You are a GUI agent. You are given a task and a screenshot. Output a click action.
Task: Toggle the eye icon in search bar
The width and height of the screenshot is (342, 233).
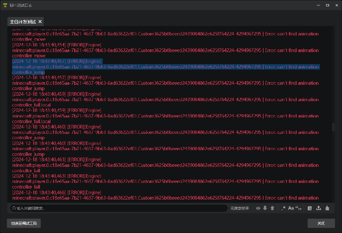[258, 208]
